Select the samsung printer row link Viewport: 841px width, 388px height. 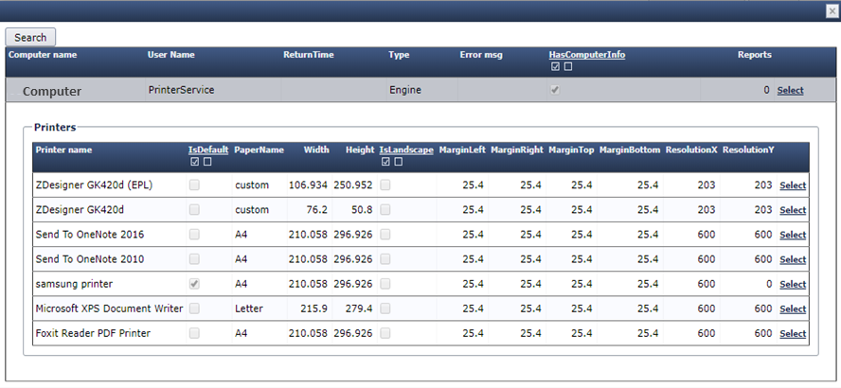pyautogui.click(x=793, y=284)
